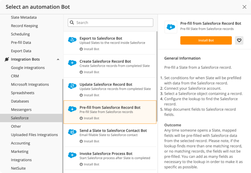Open the Integrations category

click(21, 160)
